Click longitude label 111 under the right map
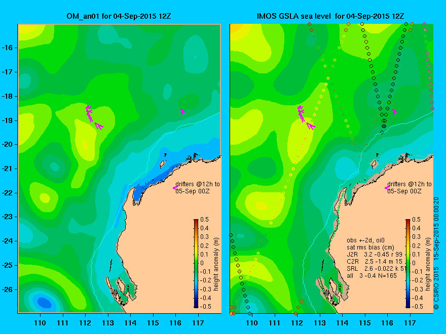 (x=275, y=323)
